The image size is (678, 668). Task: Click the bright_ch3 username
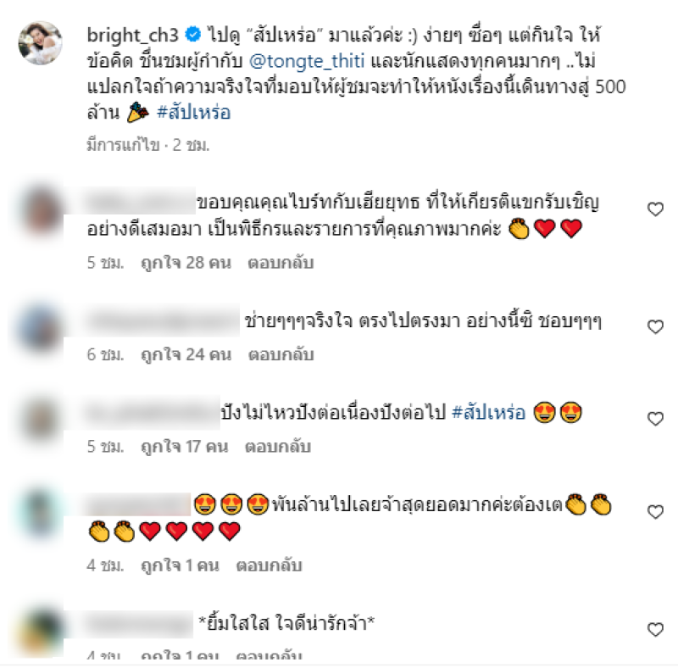[x=132, y=35]
